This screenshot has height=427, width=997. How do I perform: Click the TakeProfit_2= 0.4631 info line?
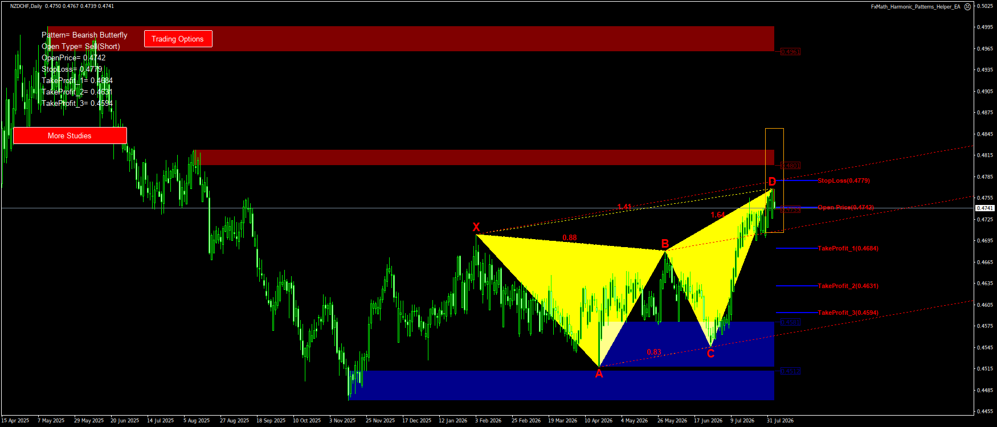77,92
